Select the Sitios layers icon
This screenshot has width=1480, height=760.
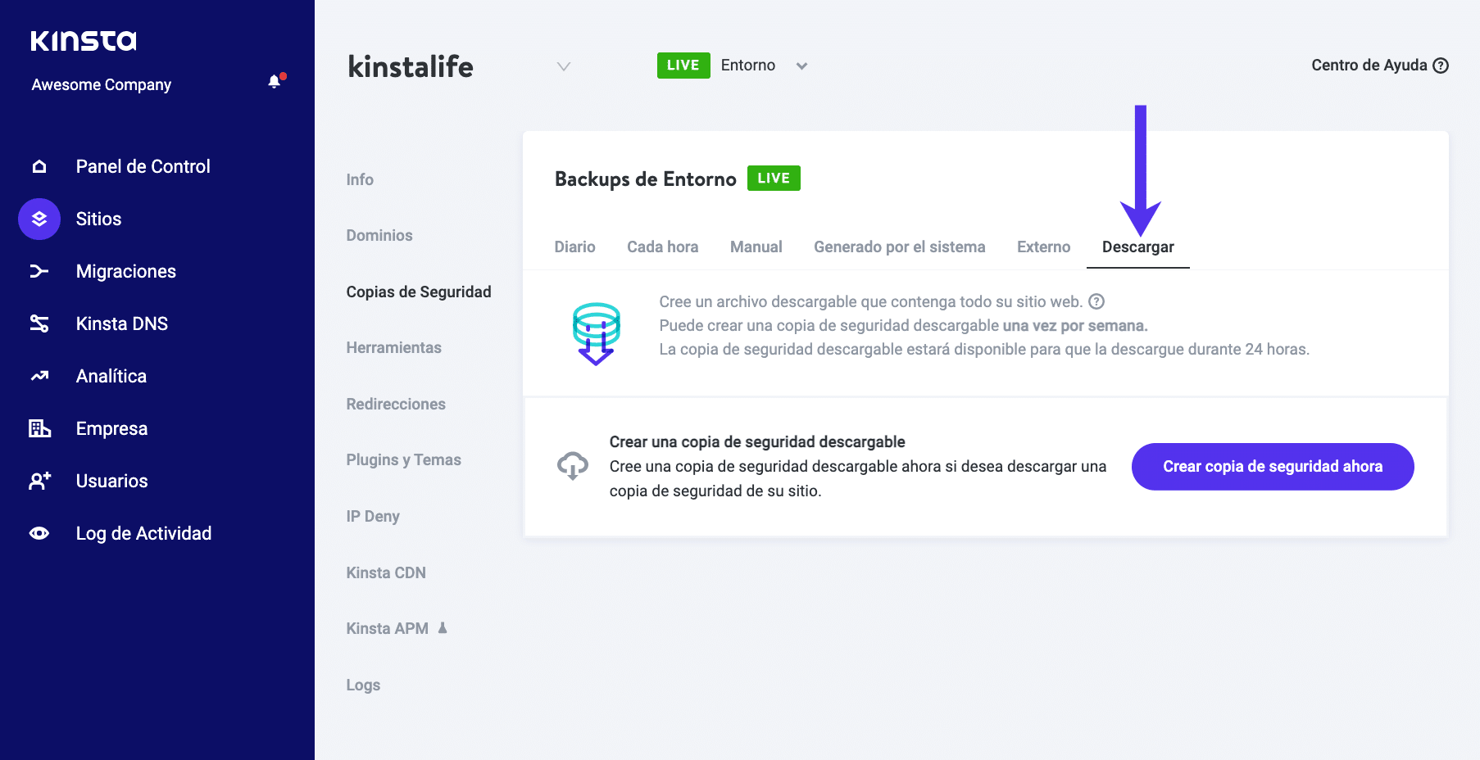point(39,219)
